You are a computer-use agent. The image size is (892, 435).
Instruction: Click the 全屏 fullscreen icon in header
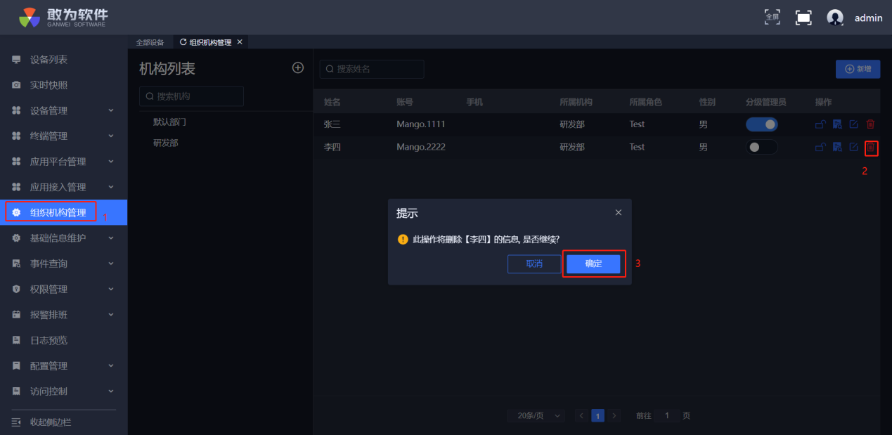(x=772, y=17)
